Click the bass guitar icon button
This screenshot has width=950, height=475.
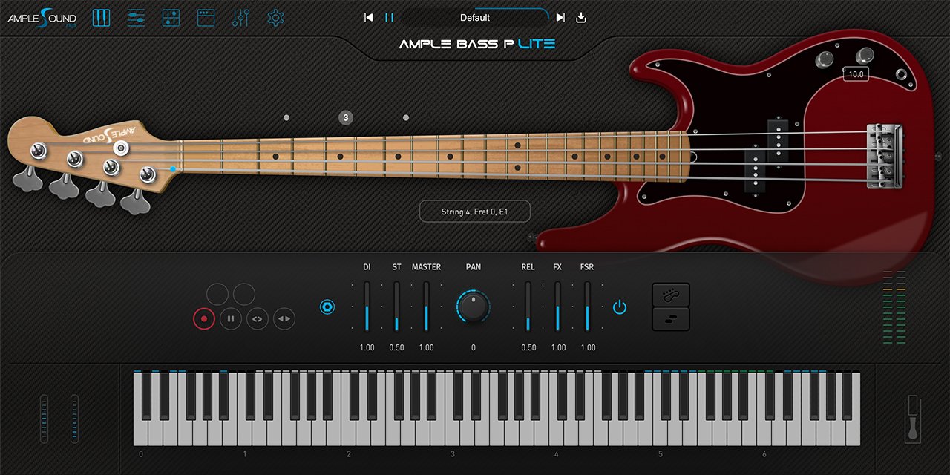671,295
